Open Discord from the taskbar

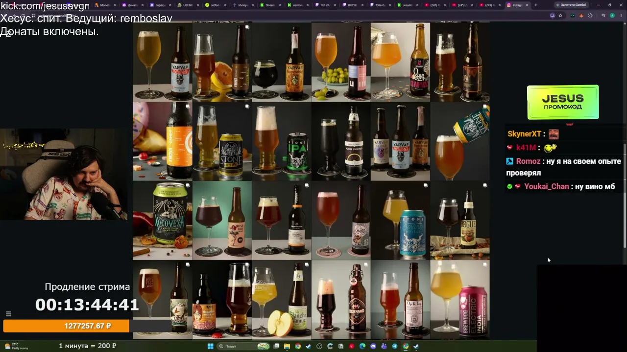373,346
